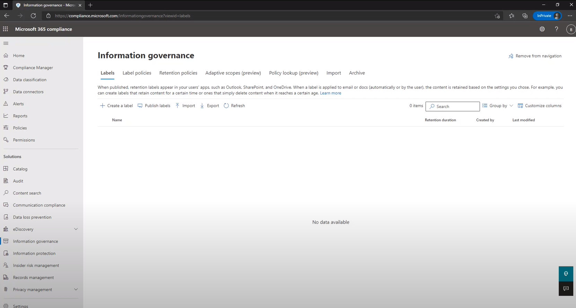Image resolution: width=576 pixels, height=308 pixels.
Task: Open the Adaptive scopes (preview) tab
Action: coord(233,73)
